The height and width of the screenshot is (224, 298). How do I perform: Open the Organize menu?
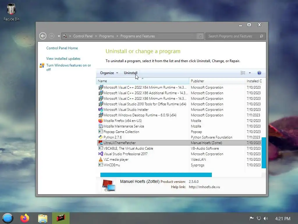[109, 73]
